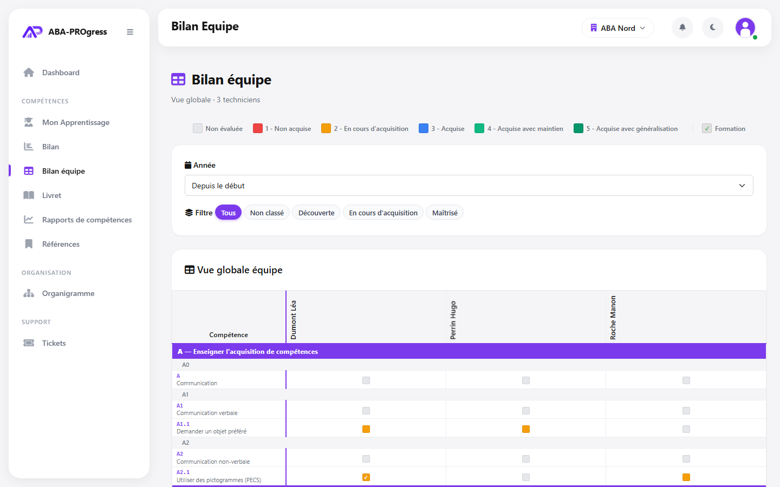The height and width of the screenshot is (487, 780).
Task: Toggle Dumont Léa's checked A2.1 pictogrammes box
Action: coord(366,477)
